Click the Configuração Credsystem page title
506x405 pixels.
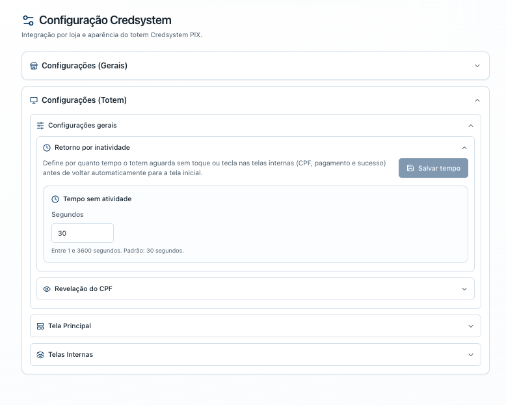click(105, 20)
